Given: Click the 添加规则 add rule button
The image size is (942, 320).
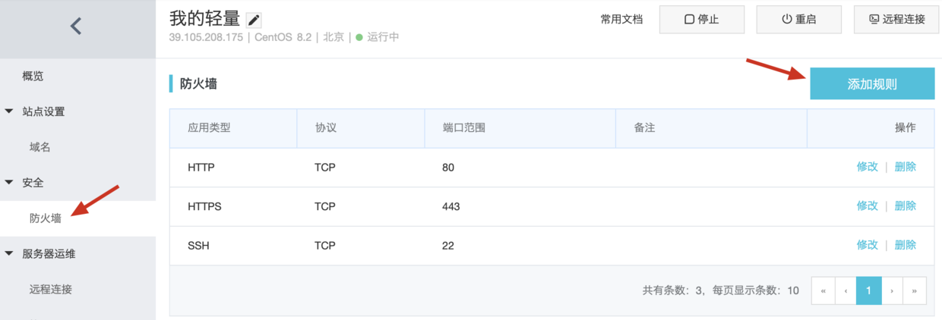Looking at the screenshot, I should (x=871, y=84).
